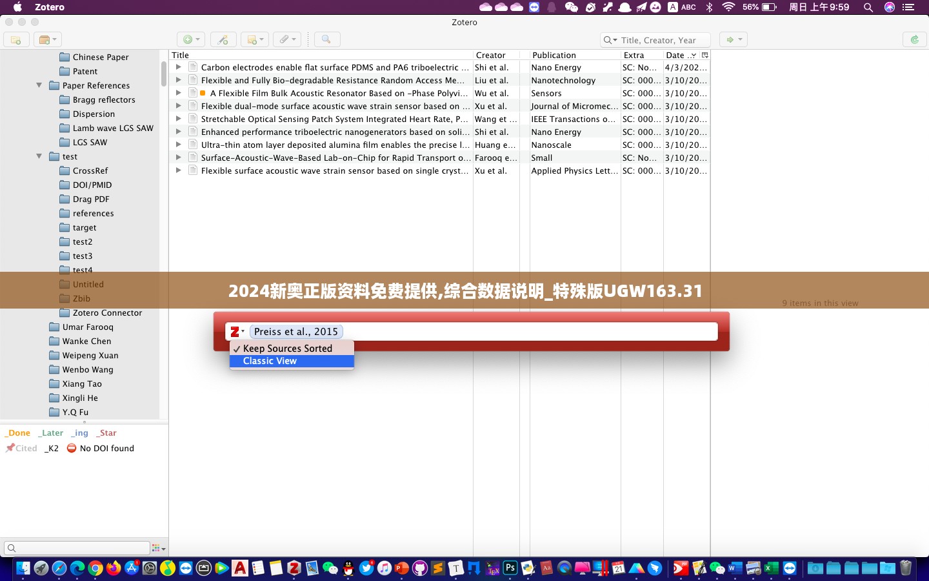Click the collections pane vertical scrollbar
The image size is (929, 581).
(x=164, y=74)
